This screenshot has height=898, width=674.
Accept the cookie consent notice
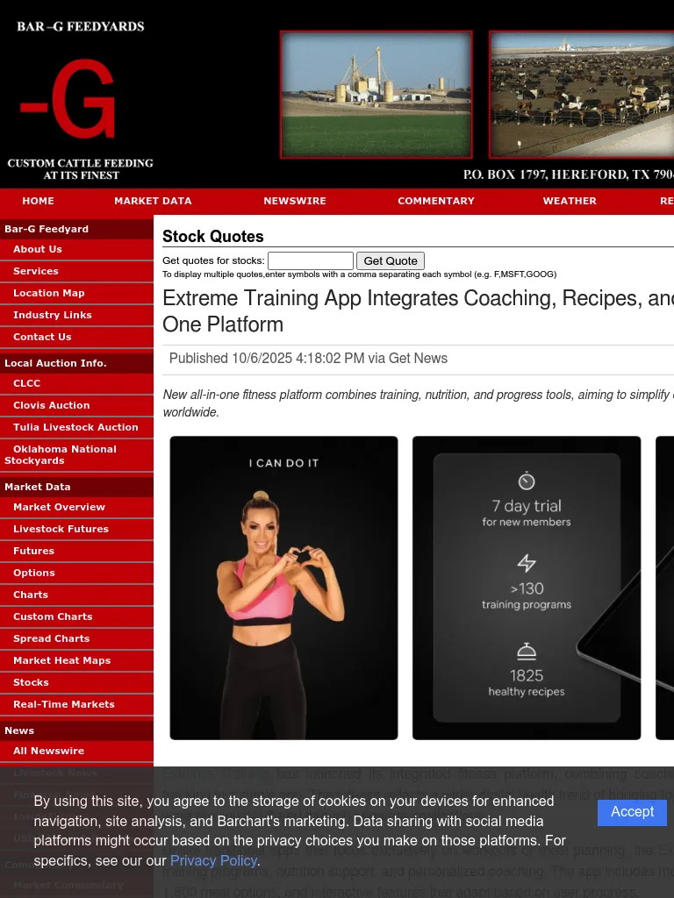tap(632, 812)
